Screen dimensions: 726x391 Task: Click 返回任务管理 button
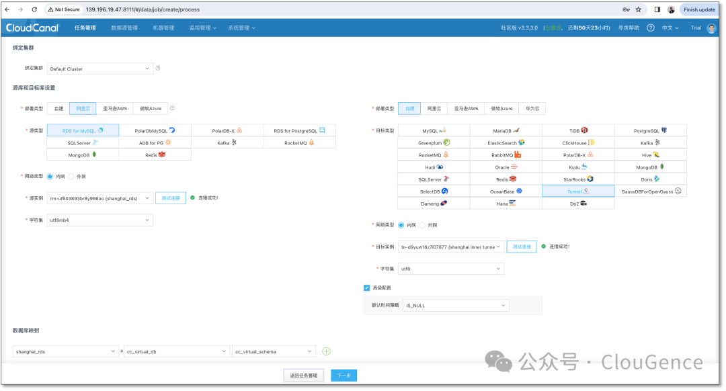(x=304, y=376)
